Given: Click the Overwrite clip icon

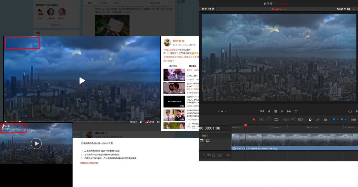Looking at the screenshot, I should (x=293, y=119).
